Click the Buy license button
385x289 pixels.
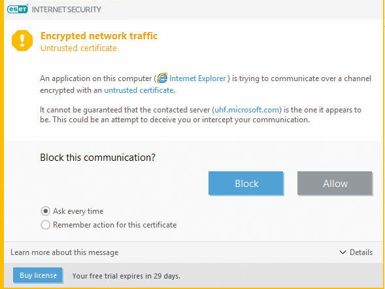[x=37, y=275]
